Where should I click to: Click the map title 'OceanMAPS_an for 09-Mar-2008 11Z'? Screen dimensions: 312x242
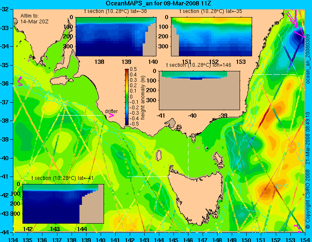pyautogui.click(x=158, y=3)
